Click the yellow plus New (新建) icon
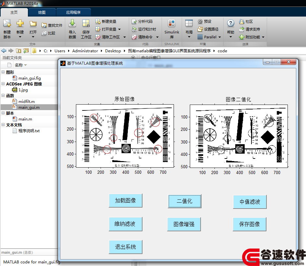This screenshot has height=266, width=306. pos(20,23)
